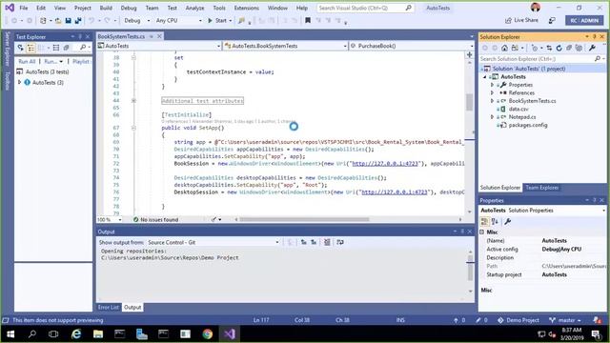This screenshot has height=343, width=610.
Task: Click Run All in Test Explorer
Action: (27, 61)
